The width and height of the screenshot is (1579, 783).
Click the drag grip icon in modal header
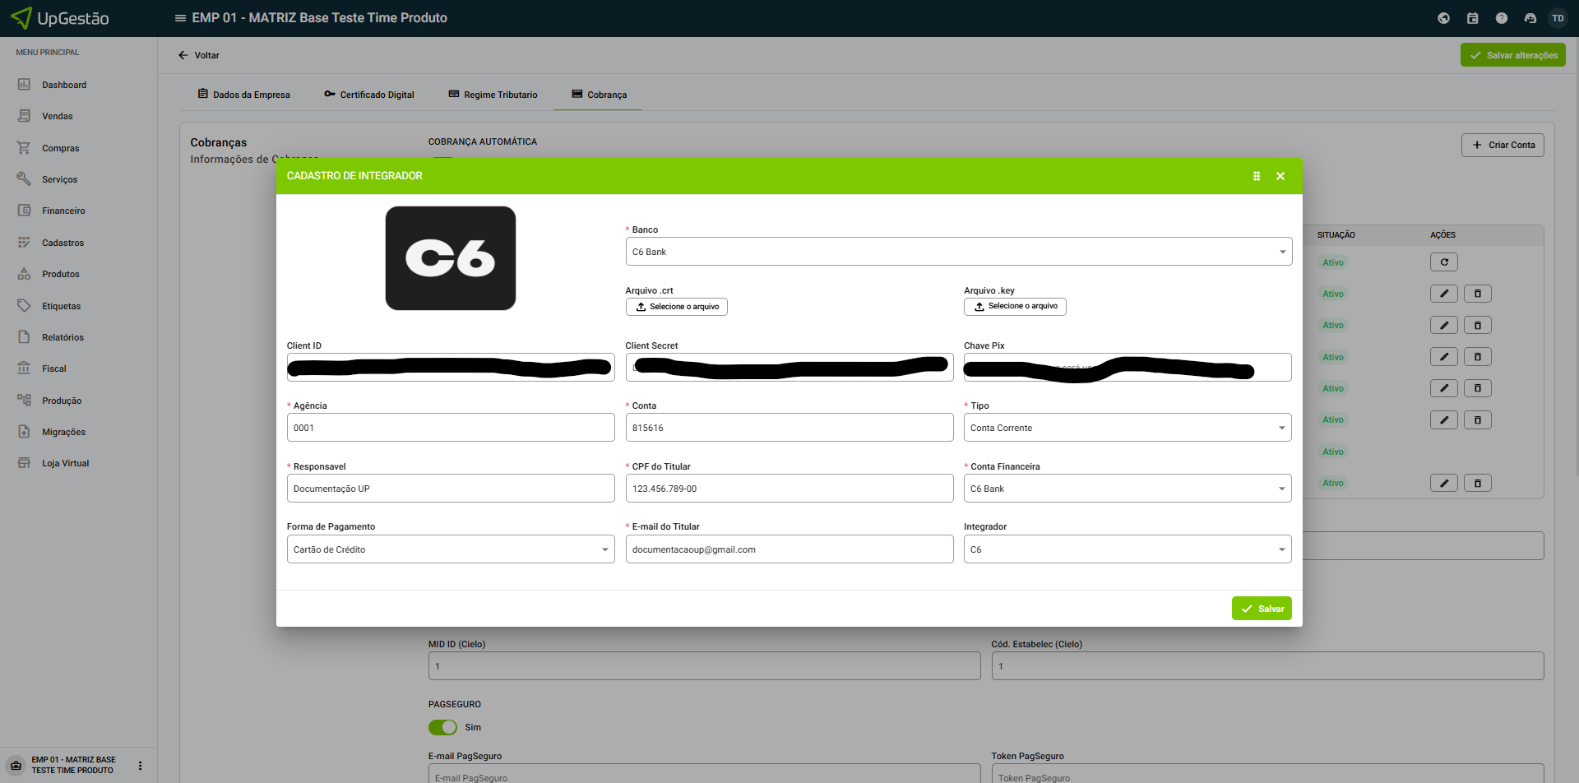click(1256, 176)
